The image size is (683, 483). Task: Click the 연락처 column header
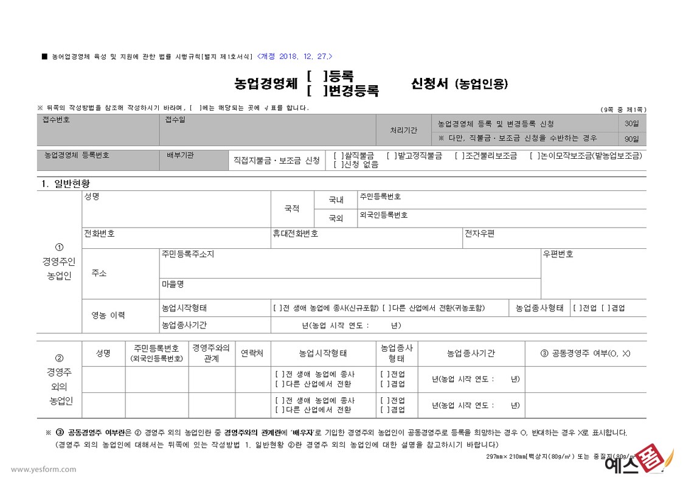pyautogui.click(x=252, y=353)
